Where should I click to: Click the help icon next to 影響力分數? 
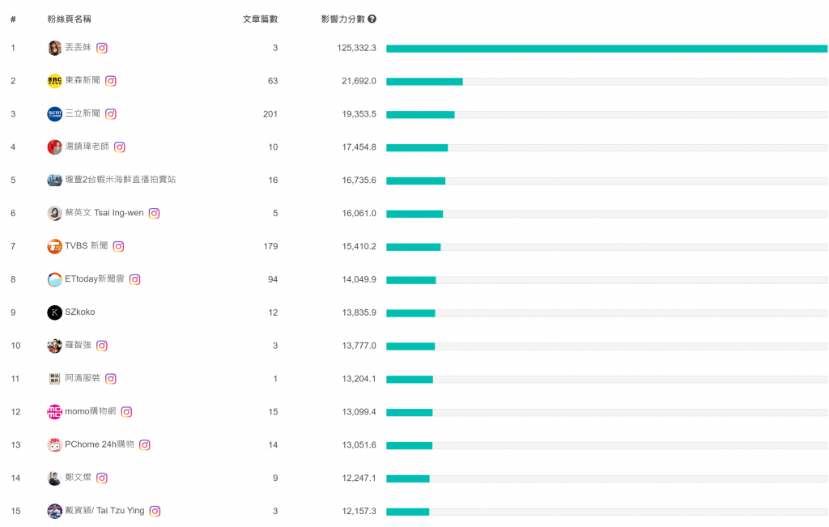[372, 19]
